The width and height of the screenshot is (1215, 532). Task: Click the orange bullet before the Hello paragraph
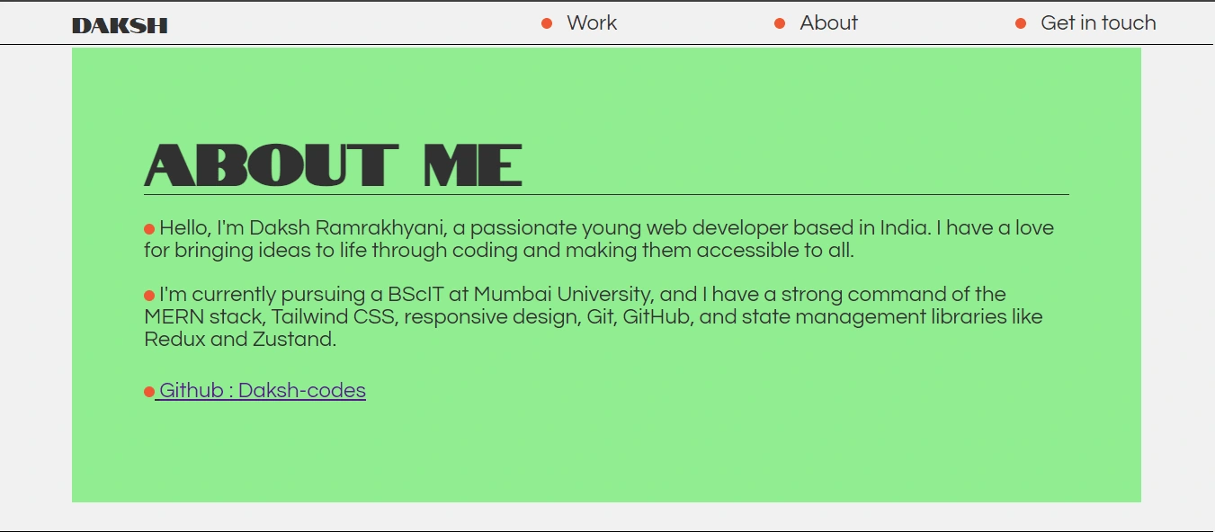click(149, 230)
